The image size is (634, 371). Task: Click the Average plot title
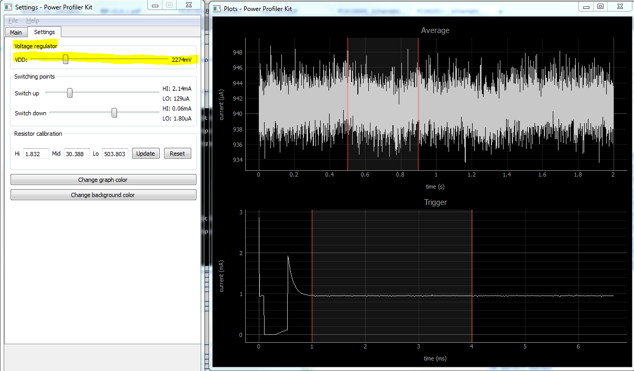pos(435,30)
